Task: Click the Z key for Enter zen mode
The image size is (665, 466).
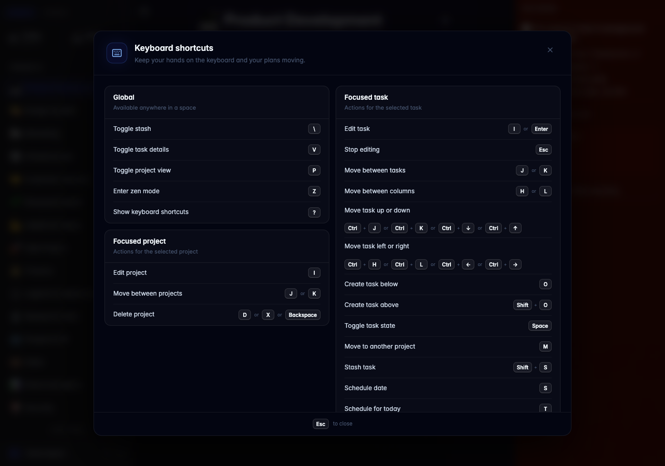Action: tap(314, 191)
